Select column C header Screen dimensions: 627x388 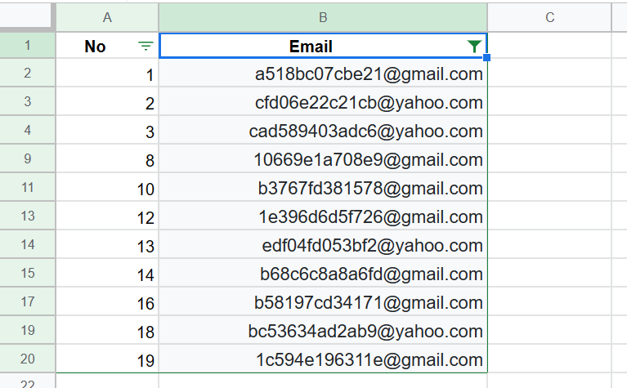pyautogui.click(x=550, y=17)
